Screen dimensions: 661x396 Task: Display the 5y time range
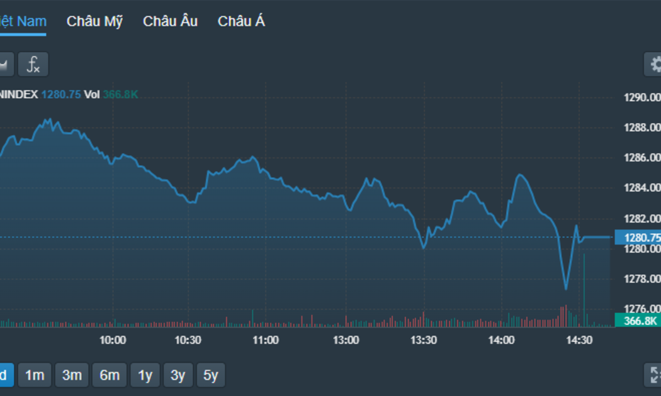coord(211,375)
